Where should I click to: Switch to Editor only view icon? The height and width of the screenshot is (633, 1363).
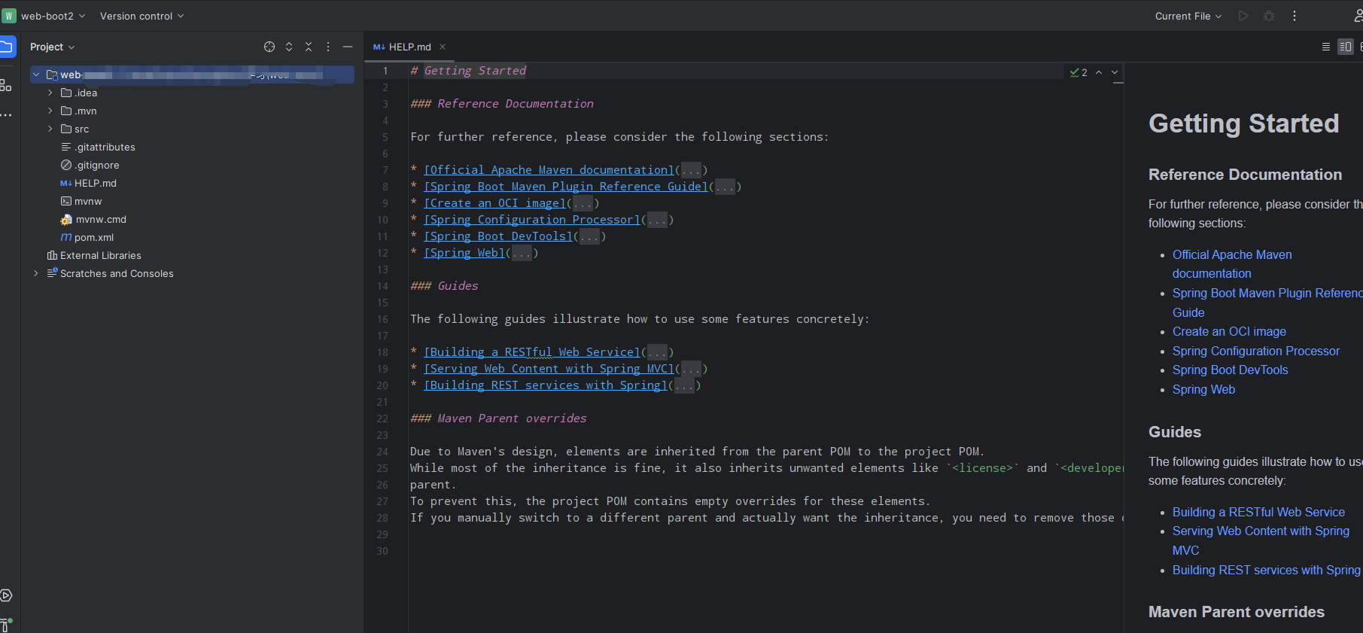(x=1326, y=47)
